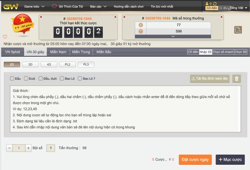The height and width of the screenshot is (170, 250).
Task: Open the Game lotto dropdown menu
Action: [34, 7]
